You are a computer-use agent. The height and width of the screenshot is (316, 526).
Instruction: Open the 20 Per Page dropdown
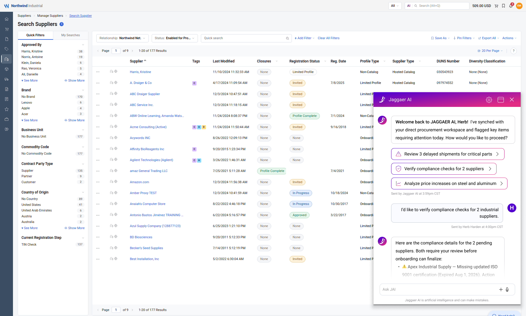point(490,51)
